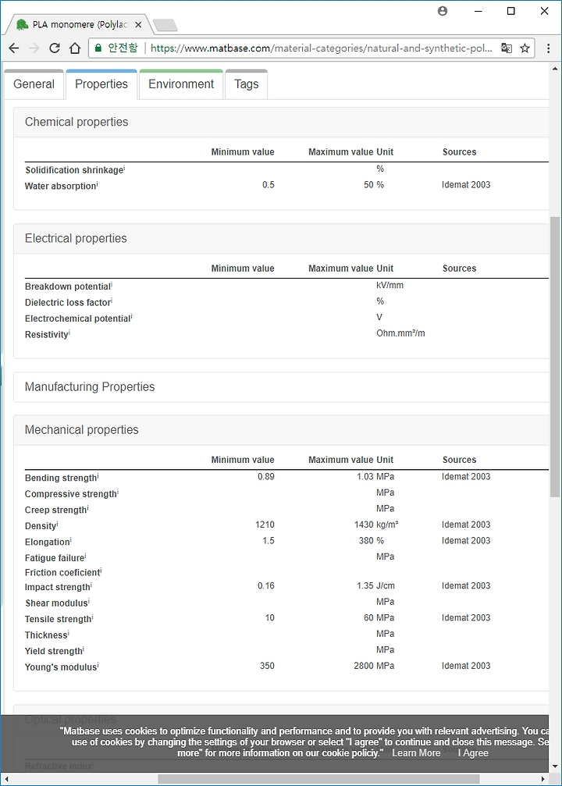Screen dimensions: 562x786
Task: Accept cookies with I Agree
Action: 473,753
